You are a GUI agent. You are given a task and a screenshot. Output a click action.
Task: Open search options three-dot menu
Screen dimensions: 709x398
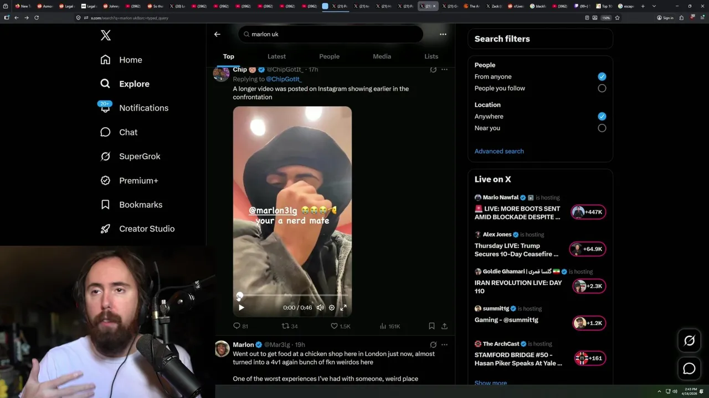[x=443, y=34]
